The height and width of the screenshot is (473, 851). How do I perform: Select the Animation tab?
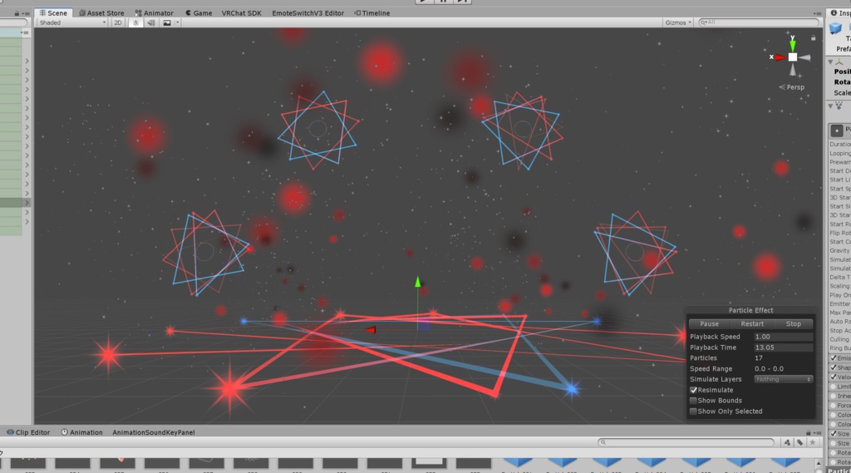click(x=82, y=432)
